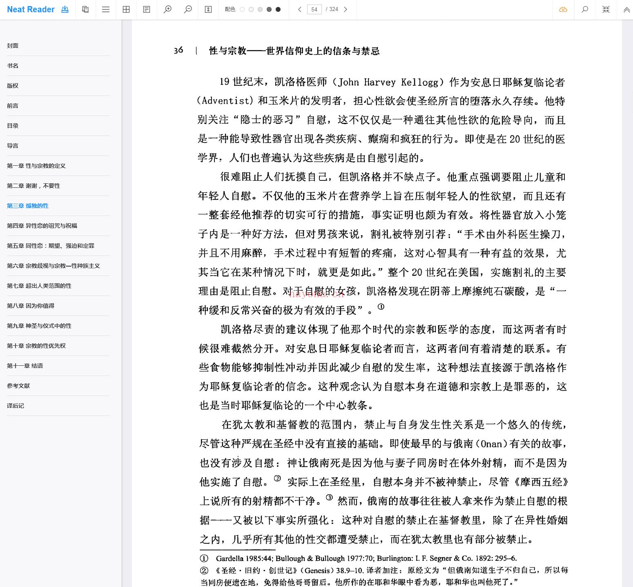Zoom in with the magnifier plus icon
Screen dimensions: 633x587
pos(167,9)
